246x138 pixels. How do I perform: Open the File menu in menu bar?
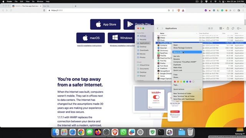coord(16,2)
